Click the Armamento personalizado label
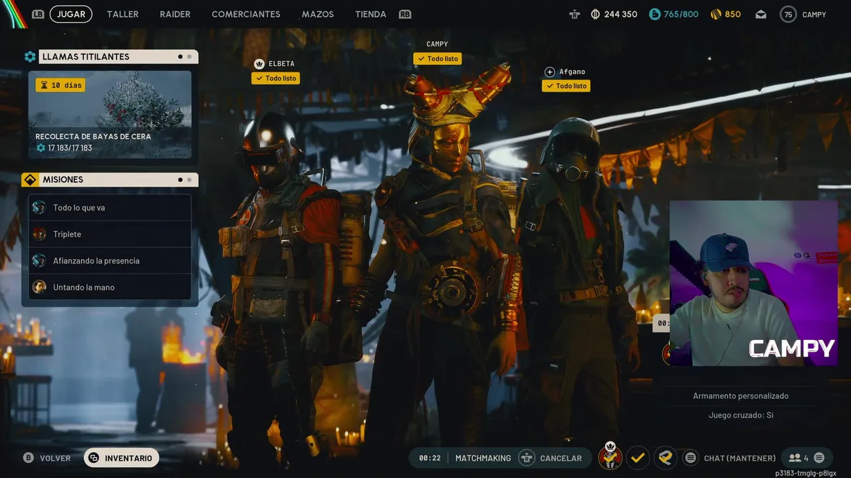Screen dimensions: 851x478 (x=741, y=396)
